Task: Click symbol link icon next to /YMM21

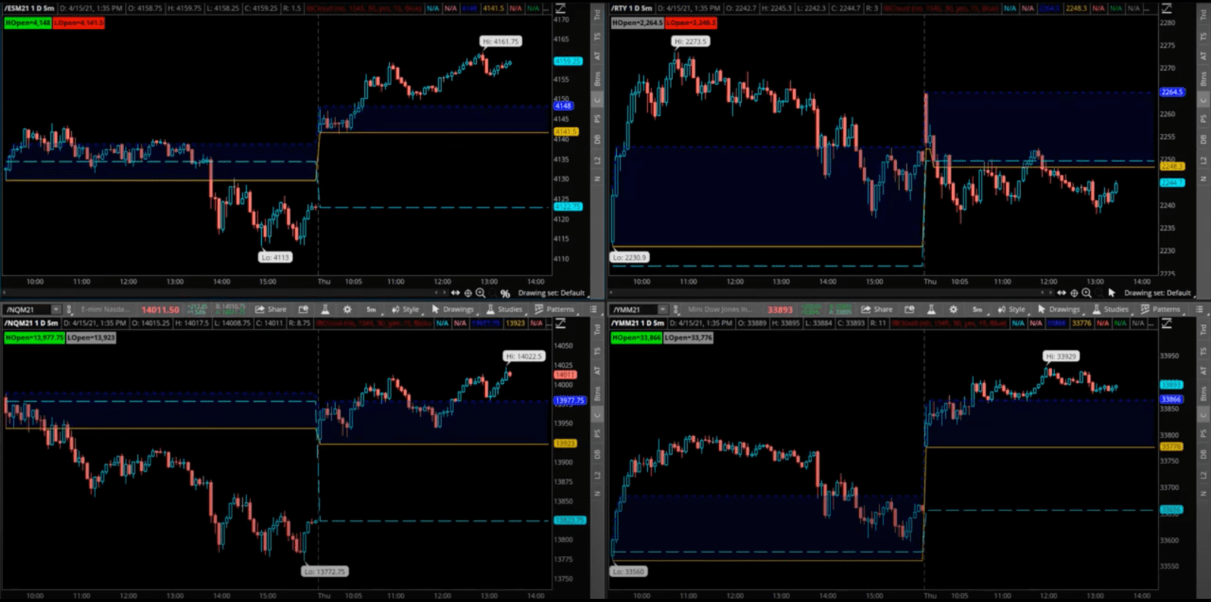Action: point(676,310)
